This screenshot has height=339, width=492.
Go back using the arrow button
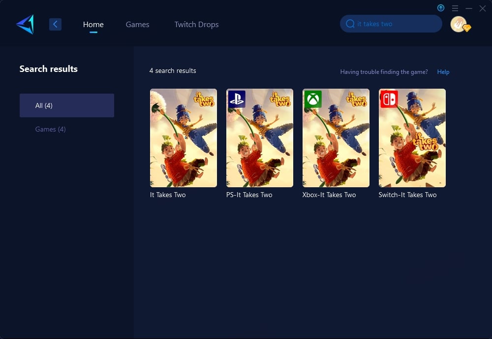tap(55, 24)
